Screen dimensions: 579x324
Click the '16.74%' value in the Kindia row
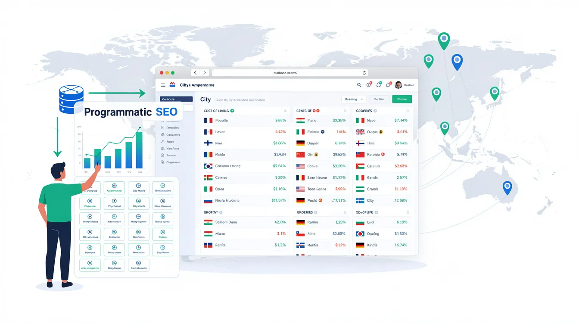click(x=401, y=245)
